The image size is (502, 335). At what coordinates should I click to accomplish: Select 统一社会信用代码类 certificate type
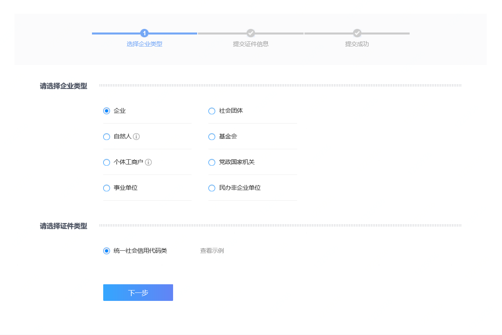click(106, 250)
